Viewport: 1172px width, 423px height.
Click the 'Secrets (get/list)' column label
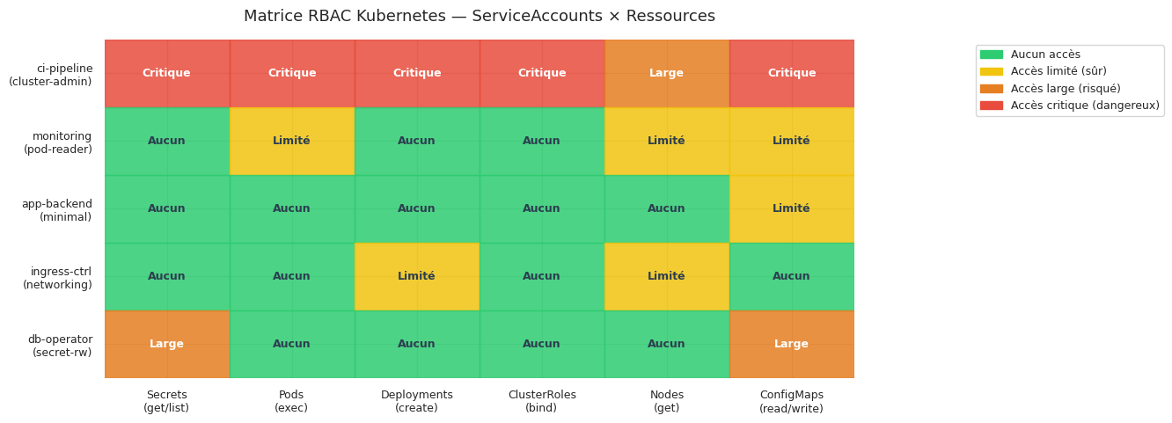click(x=166, y=401)
